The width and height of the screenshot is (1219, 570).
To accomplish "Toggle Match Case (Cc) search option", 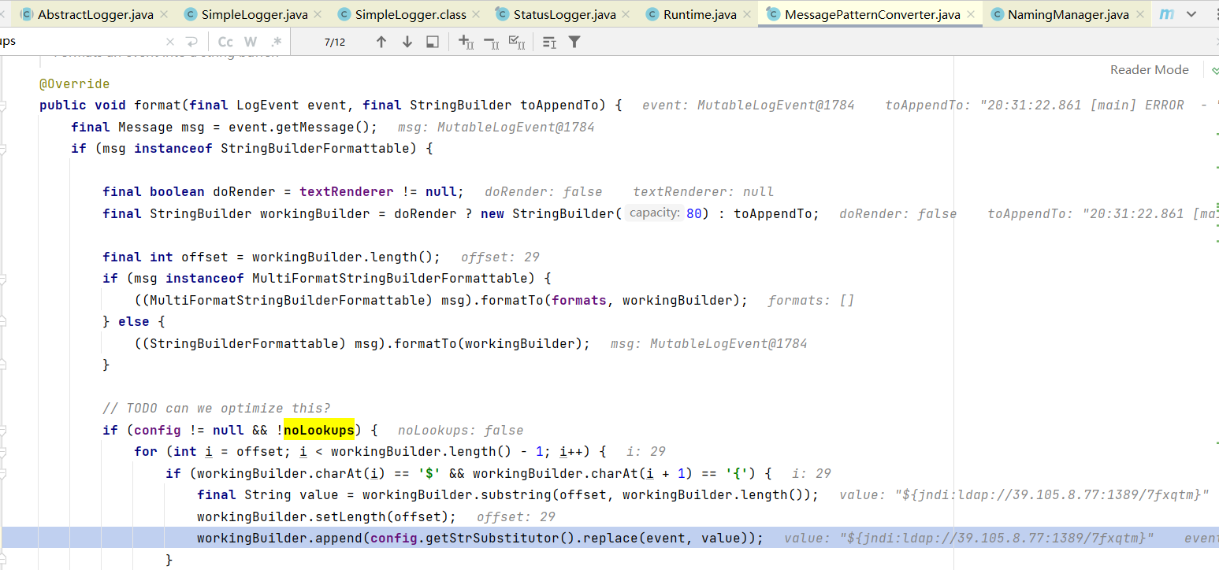I will click(x=225, y=43).
